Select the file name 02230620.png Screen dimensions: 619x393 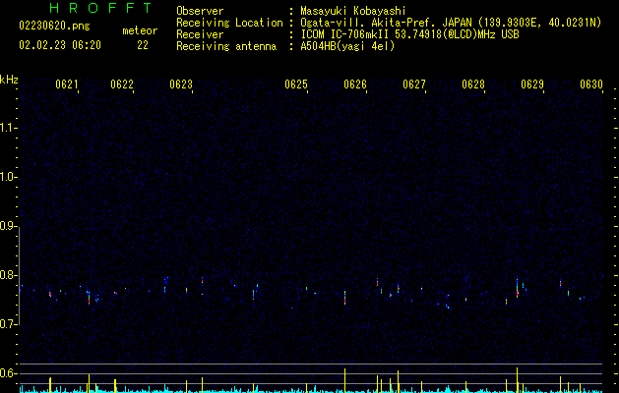(x=54, y=26)
